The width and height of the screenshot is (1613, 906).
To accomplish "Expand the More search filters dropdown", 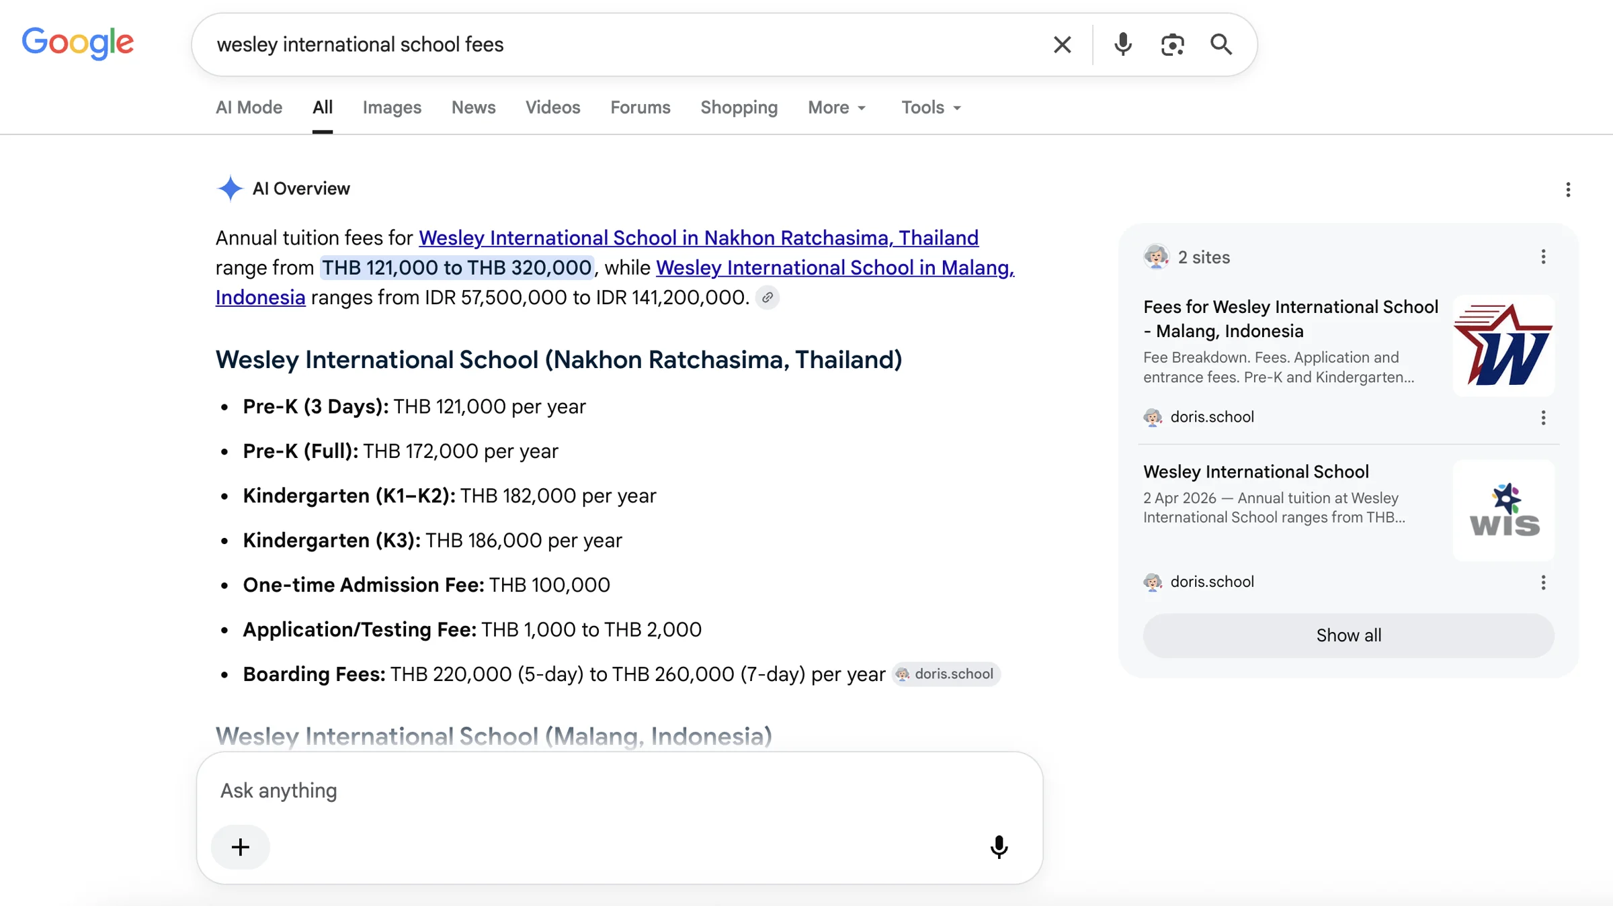I will tap(837, 107).
